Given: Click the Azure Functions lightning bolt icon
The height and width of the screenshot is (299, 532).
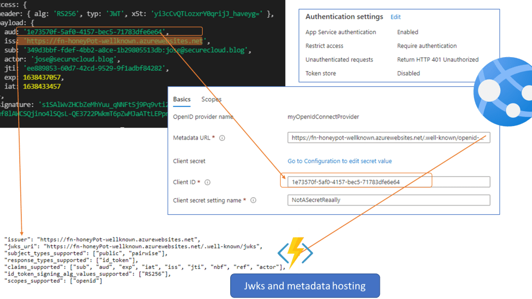Looking at the screenshot, I should pyautogui.click(x=296, y=253).
